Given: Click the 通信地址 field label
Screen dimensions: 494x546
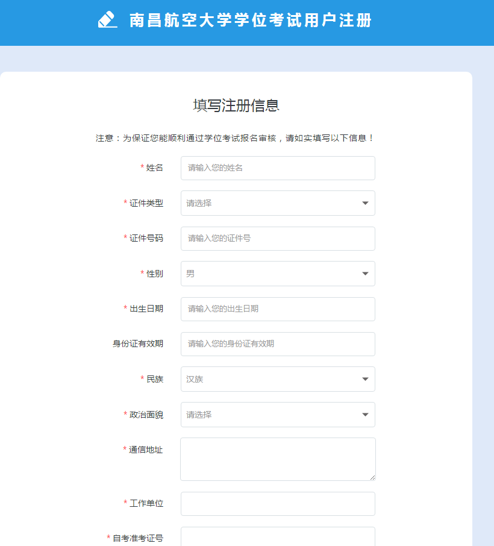Looking at the screenshot, I should click(x=146, y=450).
